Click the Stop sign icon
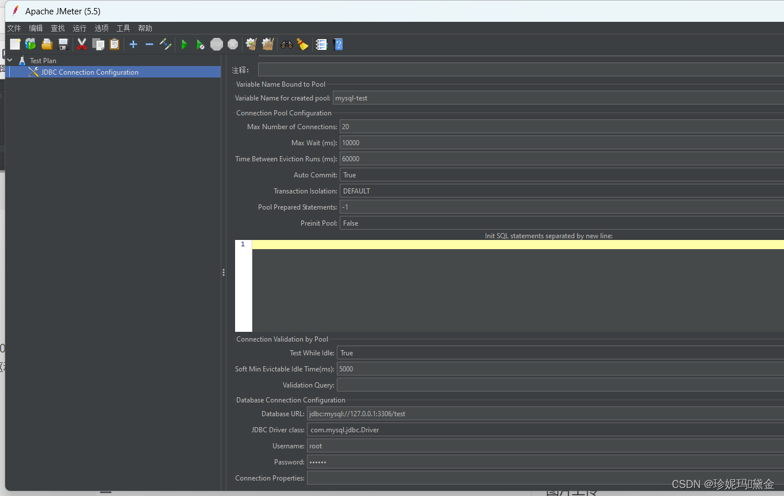The height and width of the screenshot is (496, 784). (217, 44)
